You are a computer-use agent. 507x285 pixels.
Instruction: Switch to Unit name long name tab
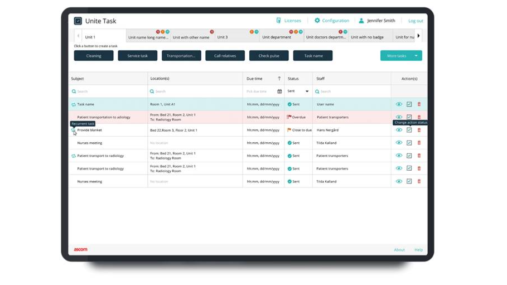(x=148, y=36)
